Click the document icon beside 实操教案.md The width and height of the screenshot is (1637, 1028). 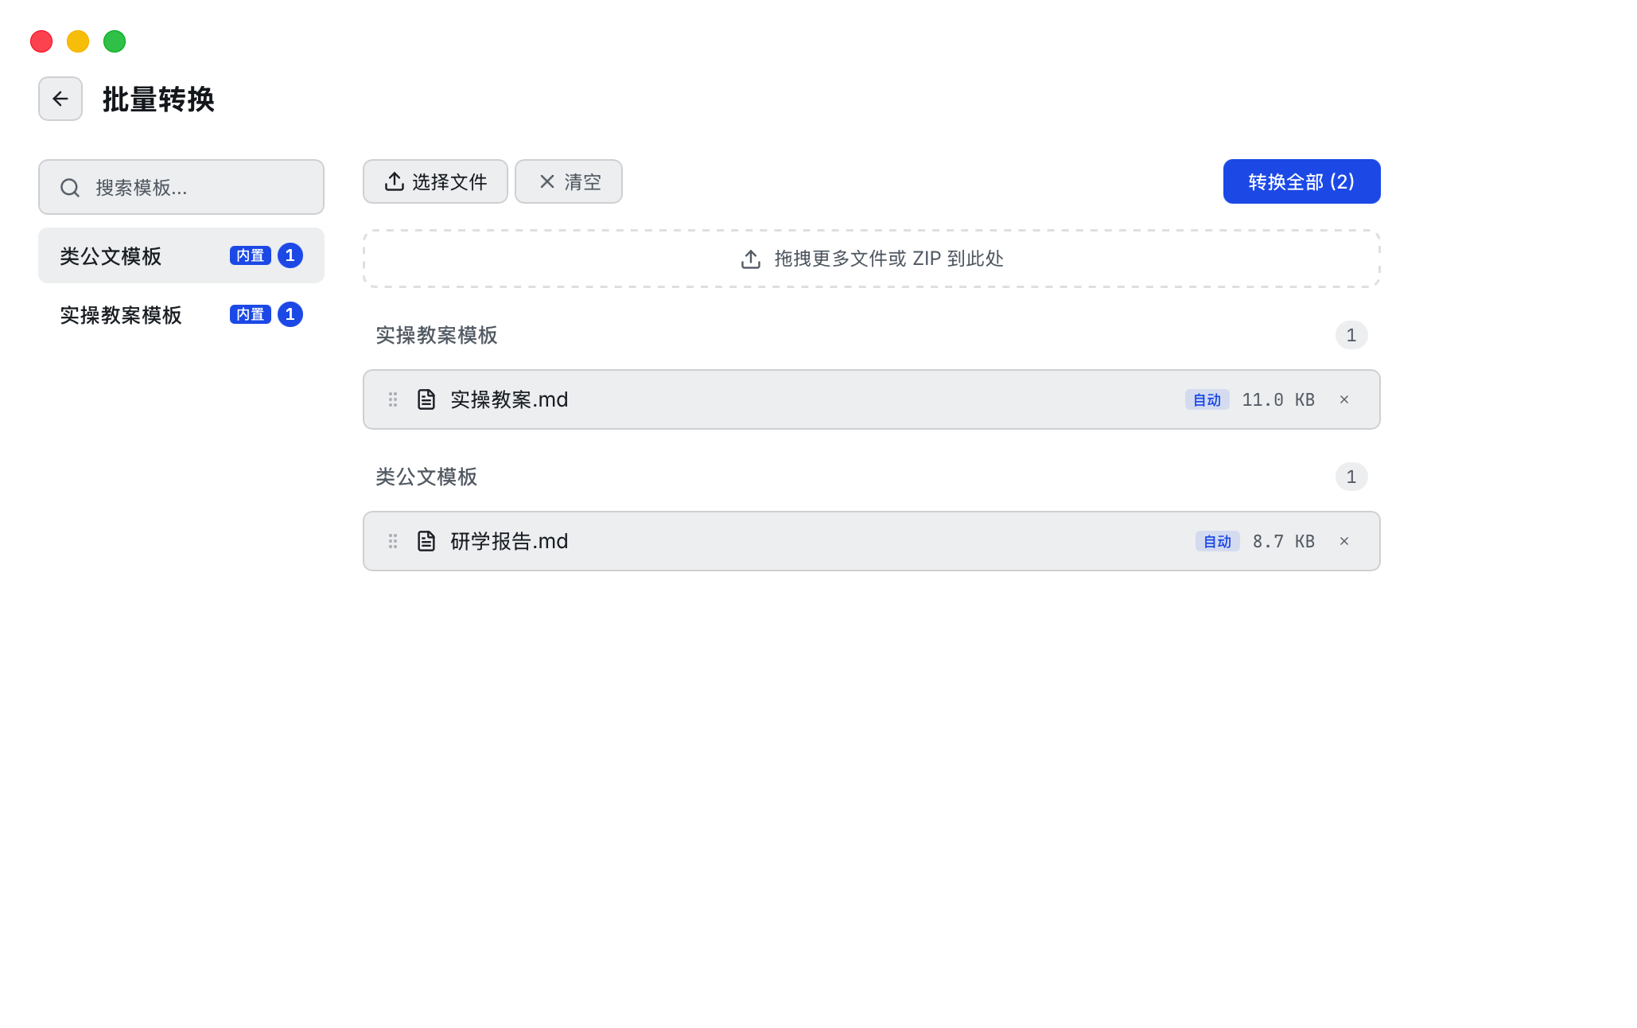click(426, 399)
